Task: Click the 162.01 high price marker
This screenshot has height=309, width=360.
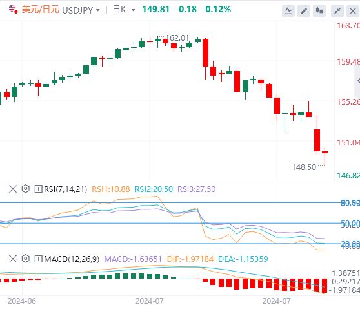Action: click(177, 37)
